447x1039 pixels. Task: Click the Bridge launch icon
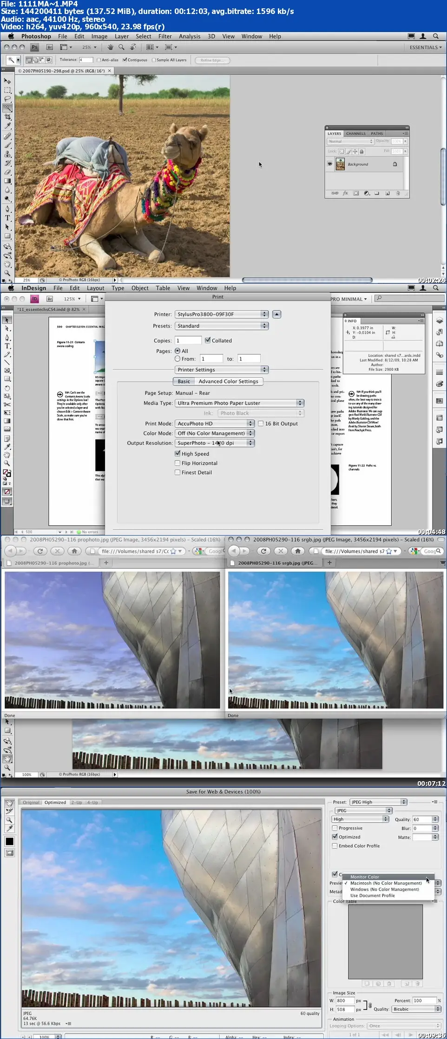point(50,47)
